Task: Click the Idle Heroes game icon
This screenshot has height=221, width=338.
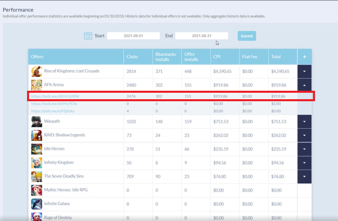Action: pyautogui.click(x=37, y=149)
